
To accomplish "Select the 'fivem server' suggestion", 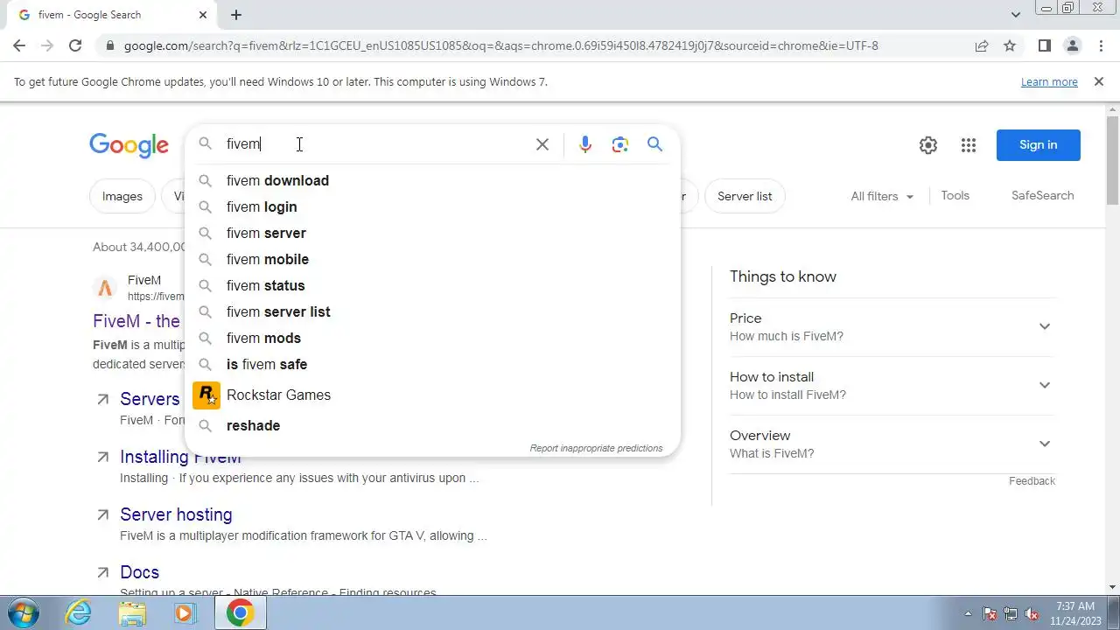I will point(432,233).
